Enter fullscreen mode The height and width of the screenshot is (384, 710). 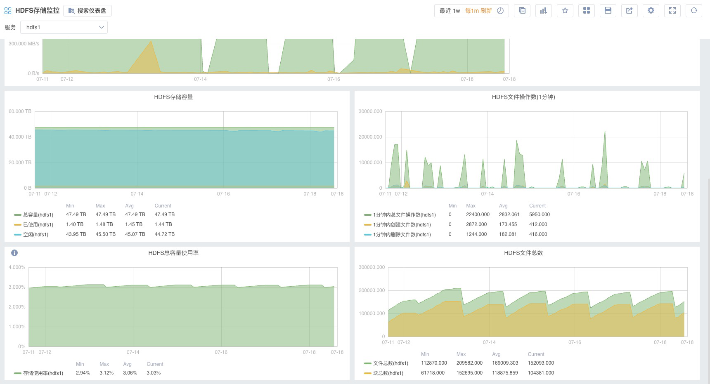tap(672, 11)
